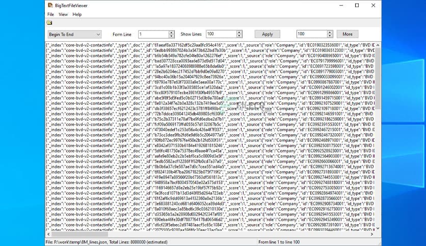Click the line containing id EC0992731893001
The image size is (426, 246).
click(210, 172)
